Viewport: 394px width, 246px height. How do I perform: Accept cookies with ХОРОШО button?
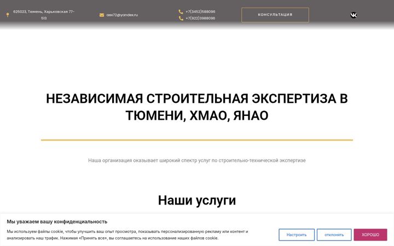[x=370, y=235]
